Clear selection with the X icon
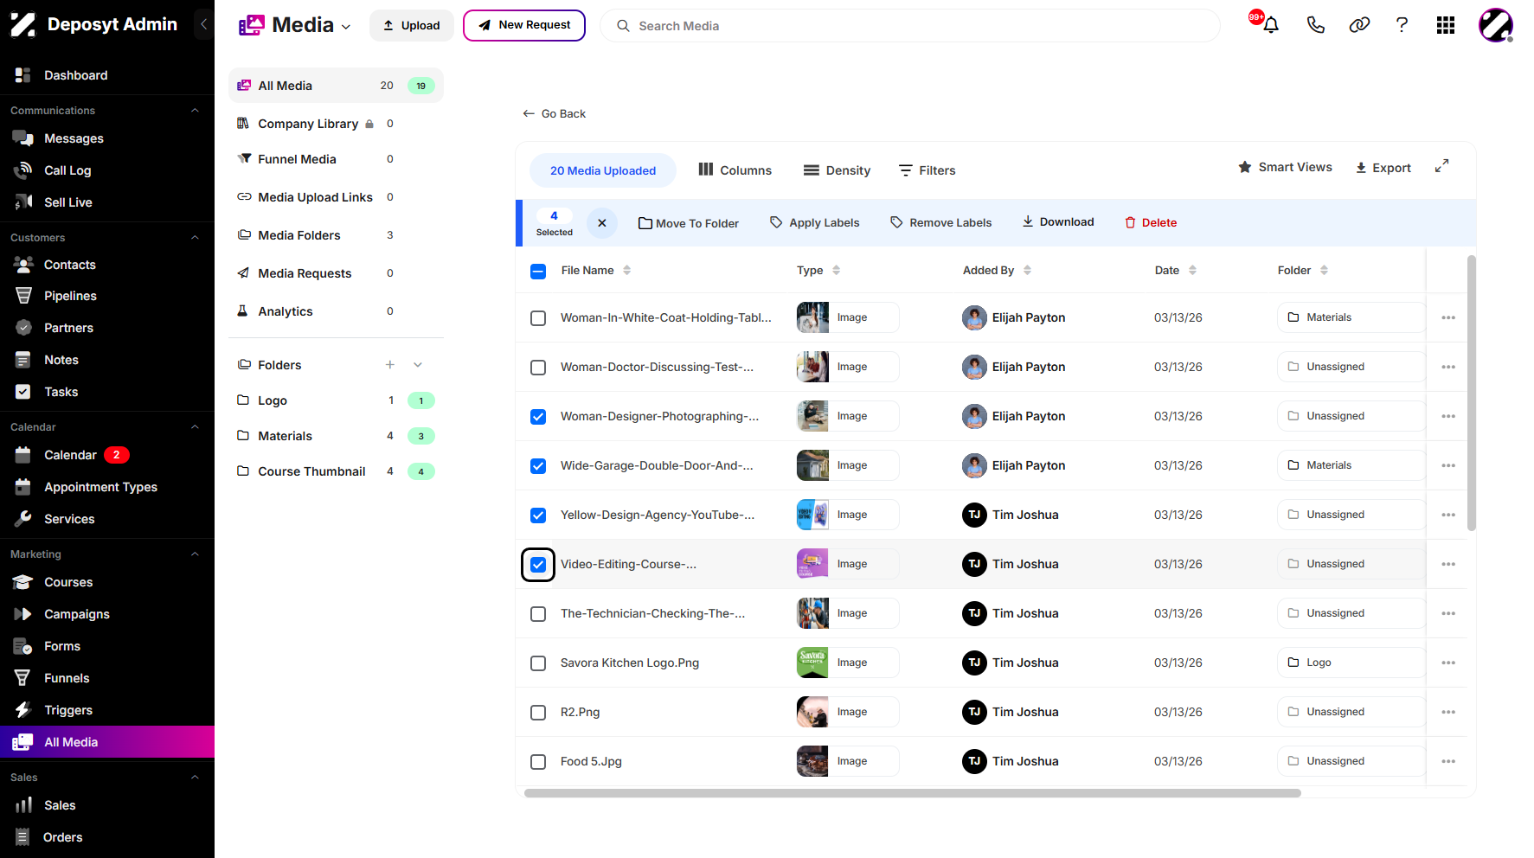 [x=602, y=223]
